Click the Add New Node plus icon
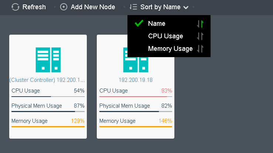273x153 pixels. coord(64,7)
